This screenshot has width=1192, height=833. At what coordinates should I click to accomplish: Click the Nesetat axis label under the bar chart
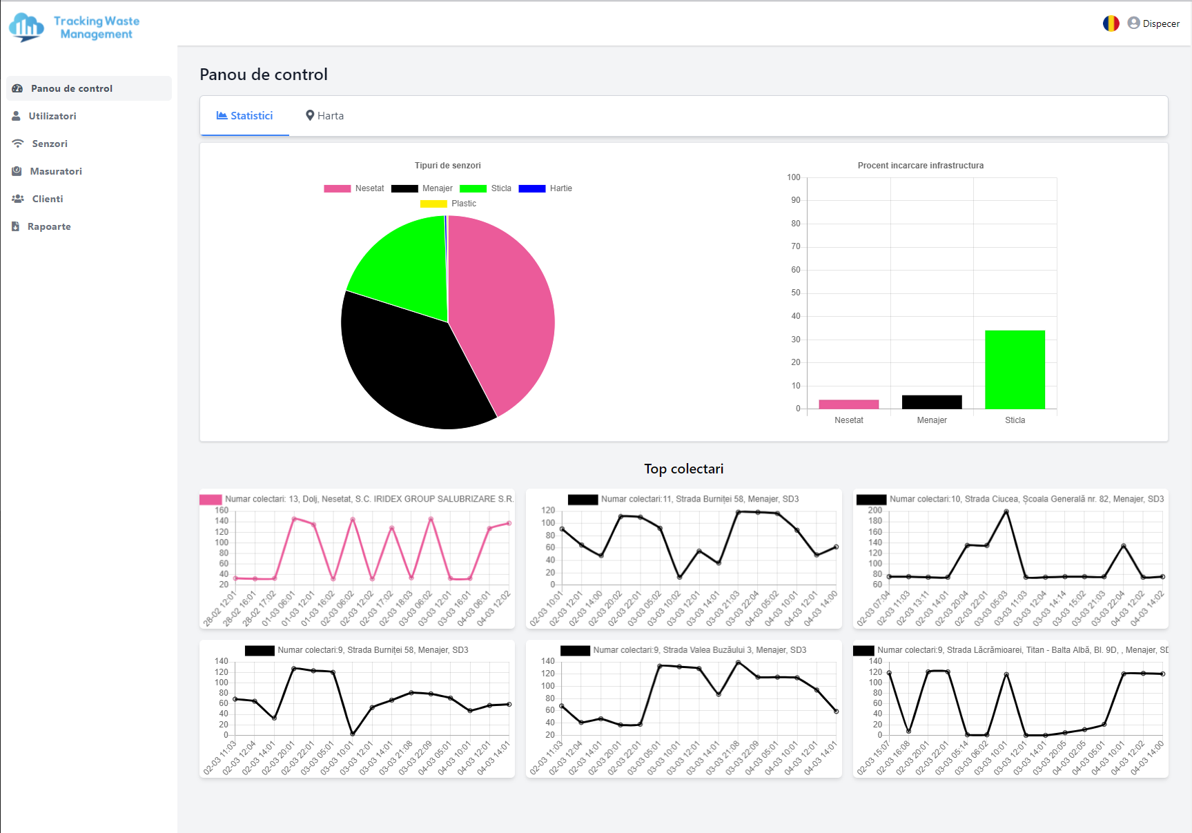pos(849,420)
